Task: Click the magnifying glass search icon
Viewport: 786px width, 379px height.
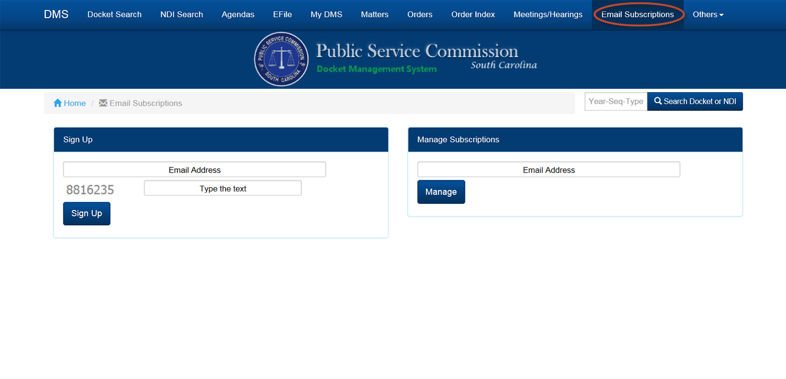Action: (x=658, y=101)
